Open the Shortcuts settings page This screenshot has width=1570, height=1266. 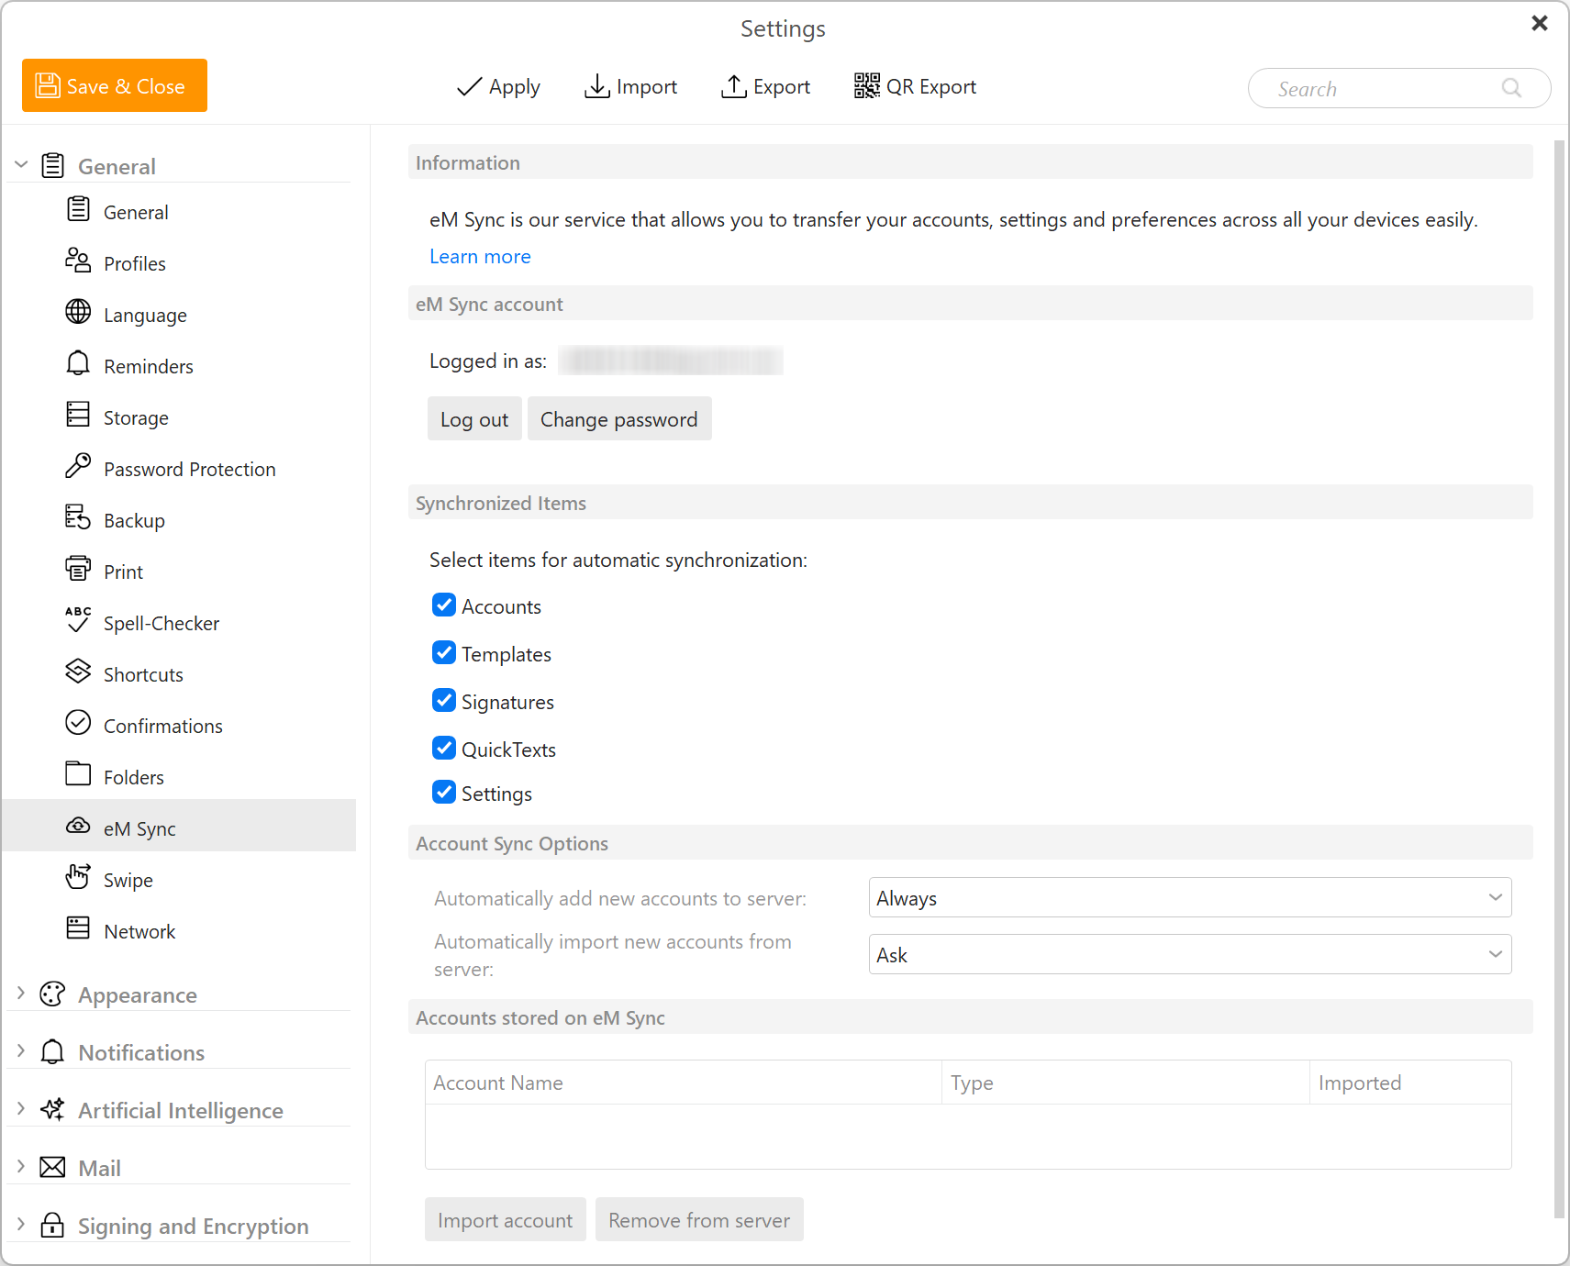(x=179, y=674)
